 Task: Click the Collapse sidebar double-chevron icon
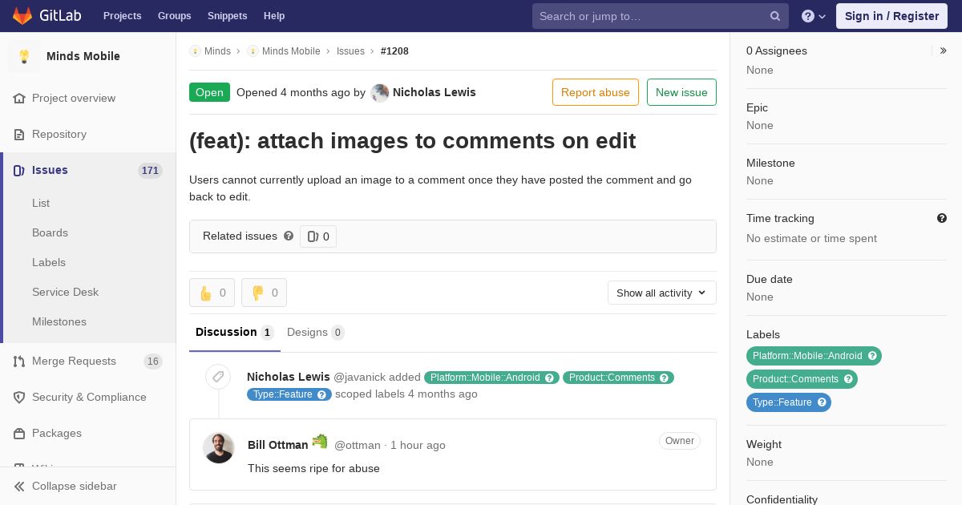[x=19, y=486]
